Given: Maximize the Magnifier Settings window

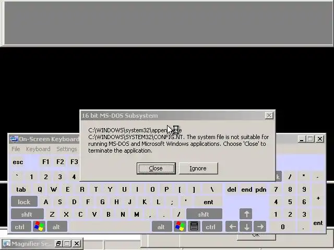Looking at the screenshot, I should (x=67, y=243).
